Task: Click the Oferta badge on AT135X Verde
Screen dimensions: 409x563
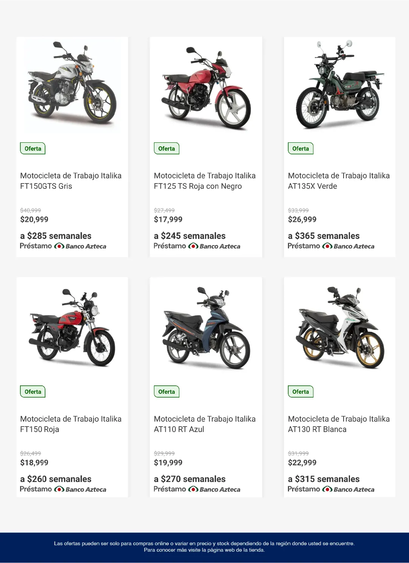Action: pos(300,148)
